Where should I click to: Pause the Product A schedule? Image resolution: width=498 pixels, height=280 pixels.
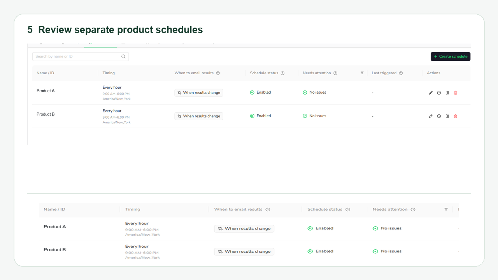point(447,93)
